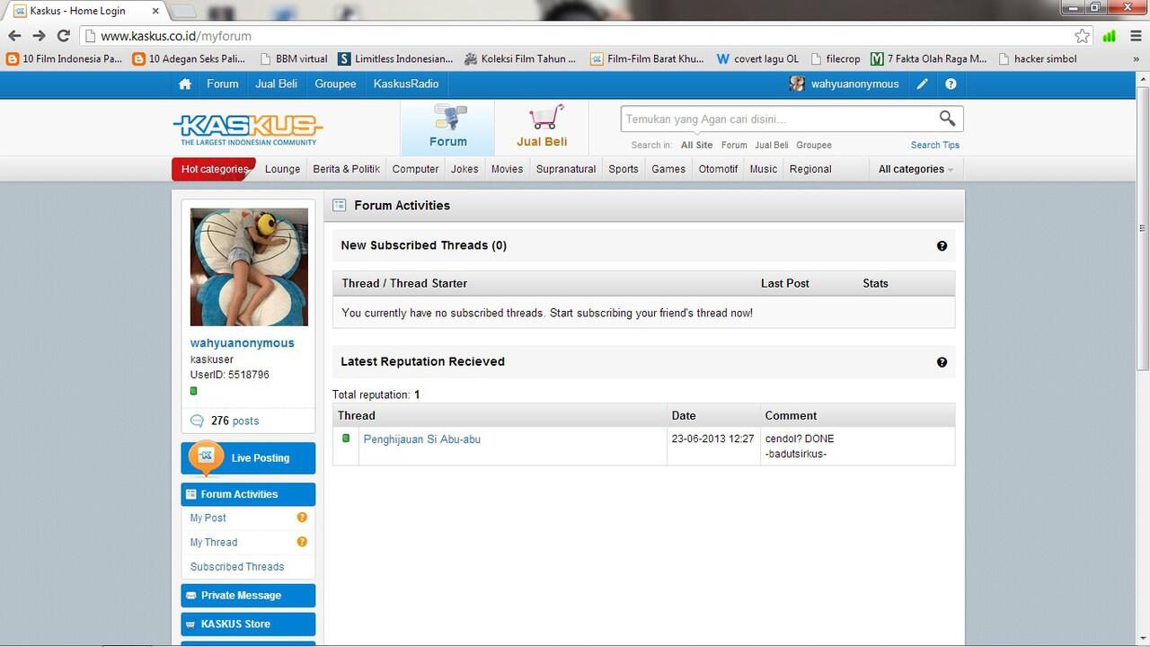1150x647 pixels.
Task: Open Forum Activities sidebar header
Action: pyautogui.click(x=248, y=494)
